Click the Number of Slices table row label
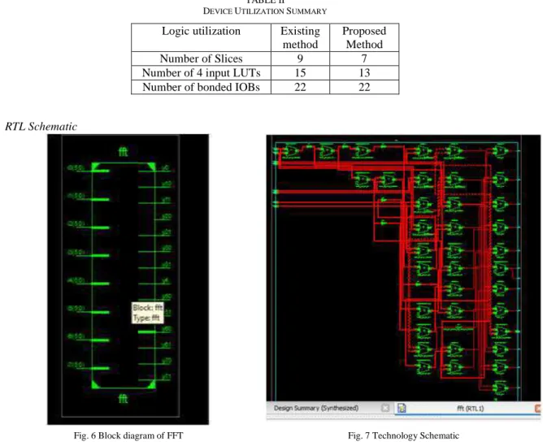The image size is (543, 442). [202, 58]
